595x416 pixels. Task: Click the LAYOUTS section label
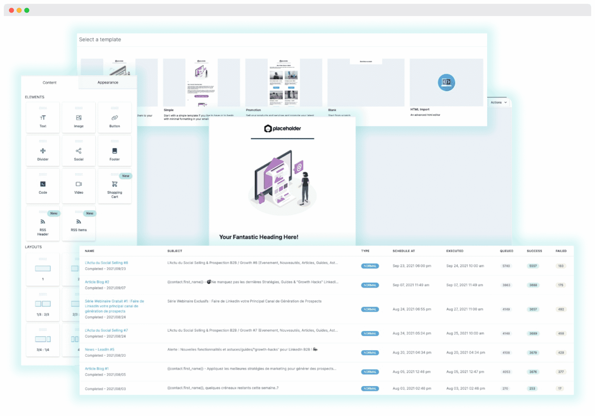[33, 247]
